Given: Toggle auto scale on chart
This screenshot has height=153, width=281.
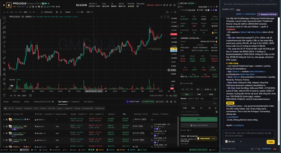Looking at the screenshot, I should tap(175, 96).
